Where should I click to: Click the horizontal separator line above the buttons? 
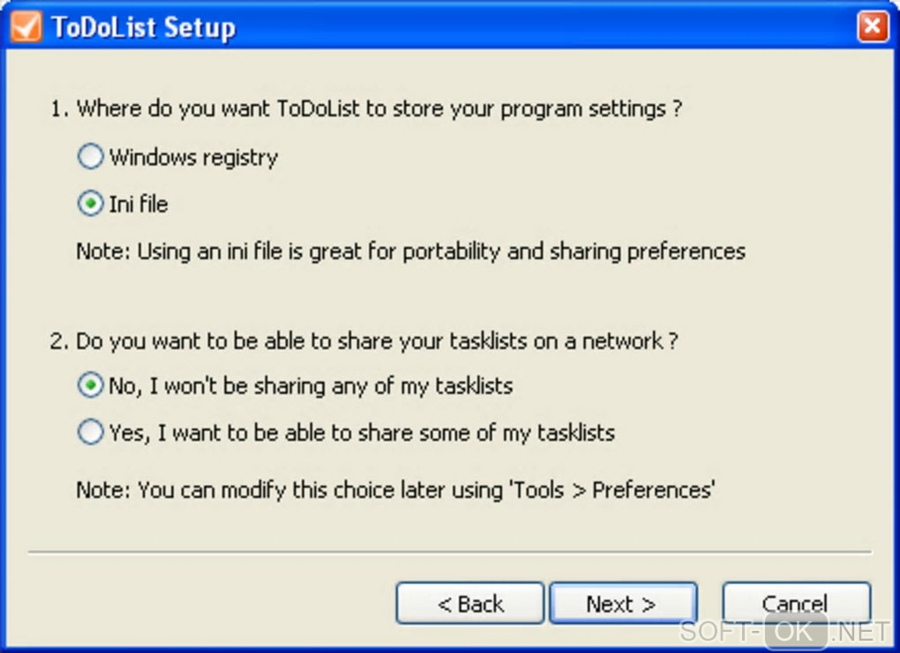coord(450,553)
